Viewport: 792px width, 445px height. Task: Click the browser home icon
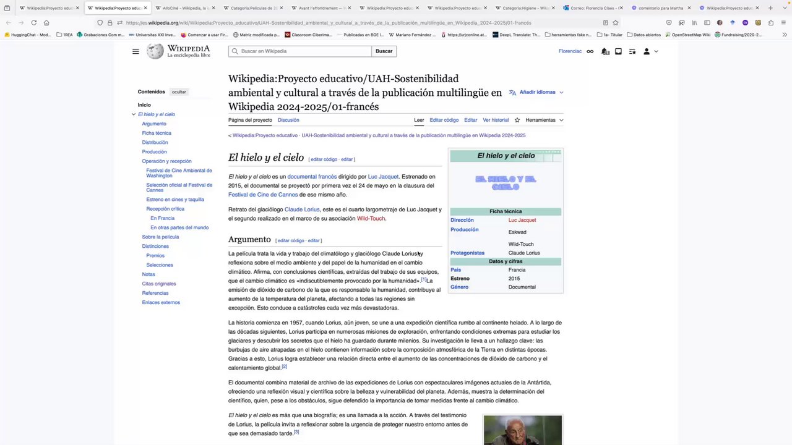click(46, 23)
